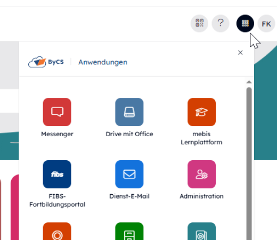Click the green filing cabinet app icon
The width and height of the screenshot is (277, 240).
pyautogui.click(x=129, y=231)
